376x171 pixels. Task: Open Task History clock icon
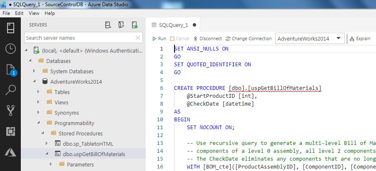(10, 49)
